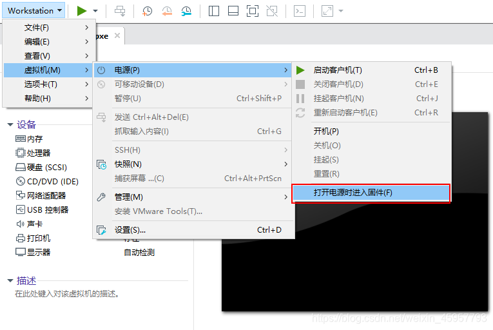
Task: Enter full screen mode icon
Action: tap(253, 11)
